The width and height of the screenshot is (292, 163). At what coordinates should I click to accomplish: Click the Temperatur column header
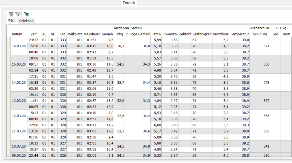pyautogui.click(x=239, y=34)
